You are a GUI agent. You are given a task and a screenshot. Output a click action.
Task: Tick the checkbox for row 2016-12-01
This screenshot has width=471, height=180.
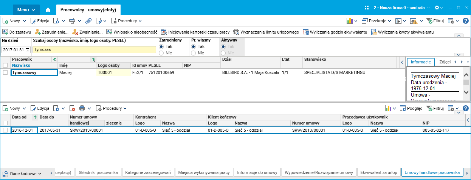point(5,130)
